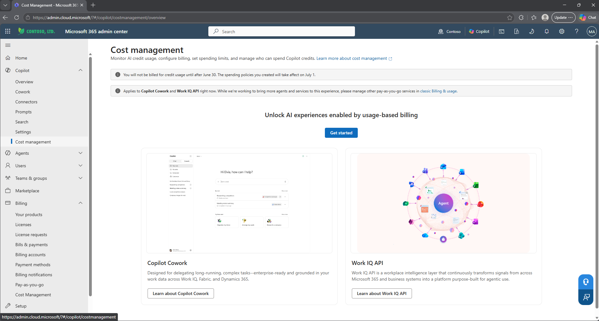Open a new browser tab
This screenshot has height=321, width=599.
tap(93, 5)
